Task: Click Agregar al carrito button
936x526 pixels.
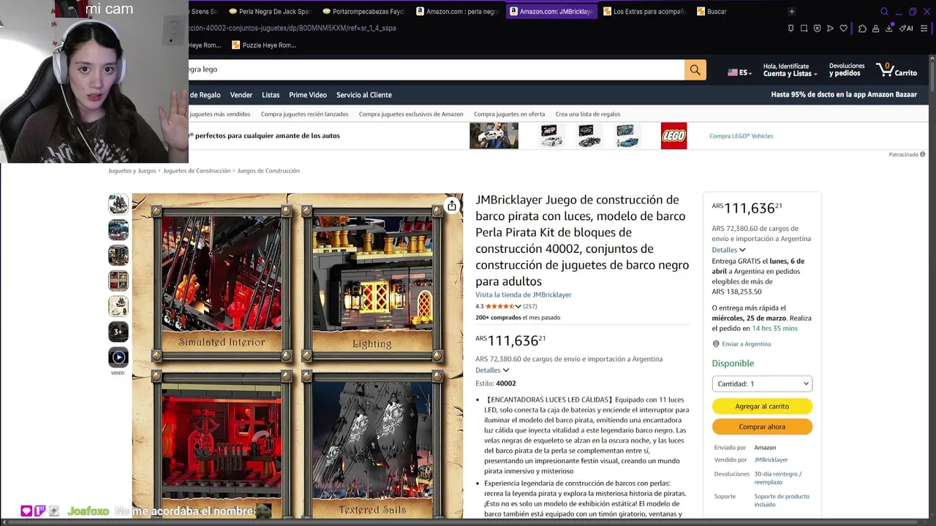Action: 762,406
